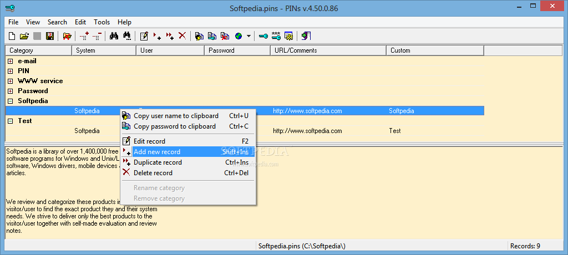The image size is (568, 255).
Task: Click the duplicate record toolbar icon
Action: [x=170, y=36]
